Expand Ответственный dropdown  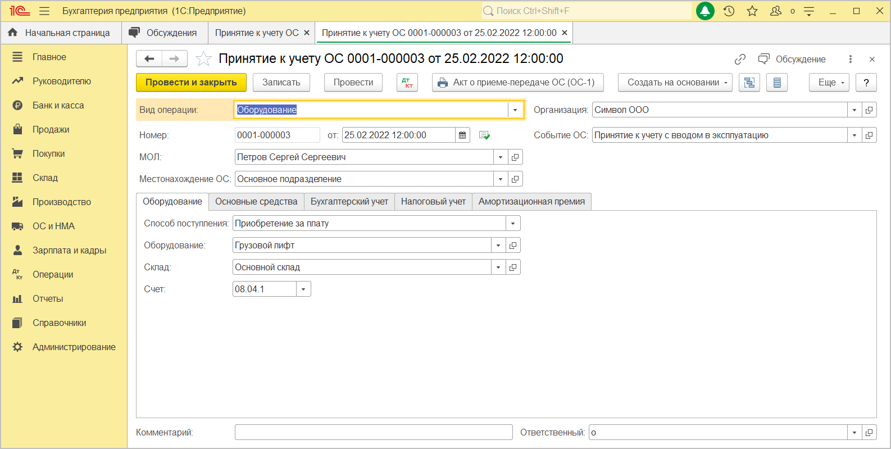854,432
